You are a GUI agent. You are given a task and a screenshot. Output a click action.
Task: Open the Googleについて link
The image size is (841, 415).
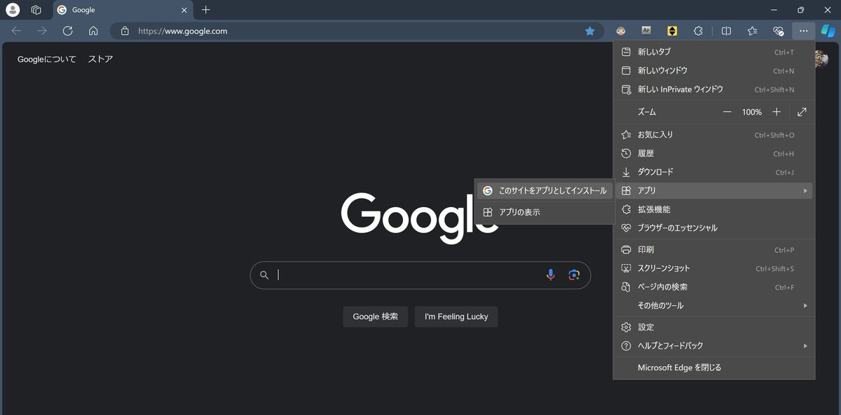pos(47,59)
